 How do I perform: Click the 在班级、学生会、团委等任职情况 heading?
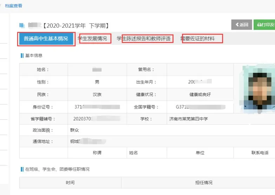point(57,169)
